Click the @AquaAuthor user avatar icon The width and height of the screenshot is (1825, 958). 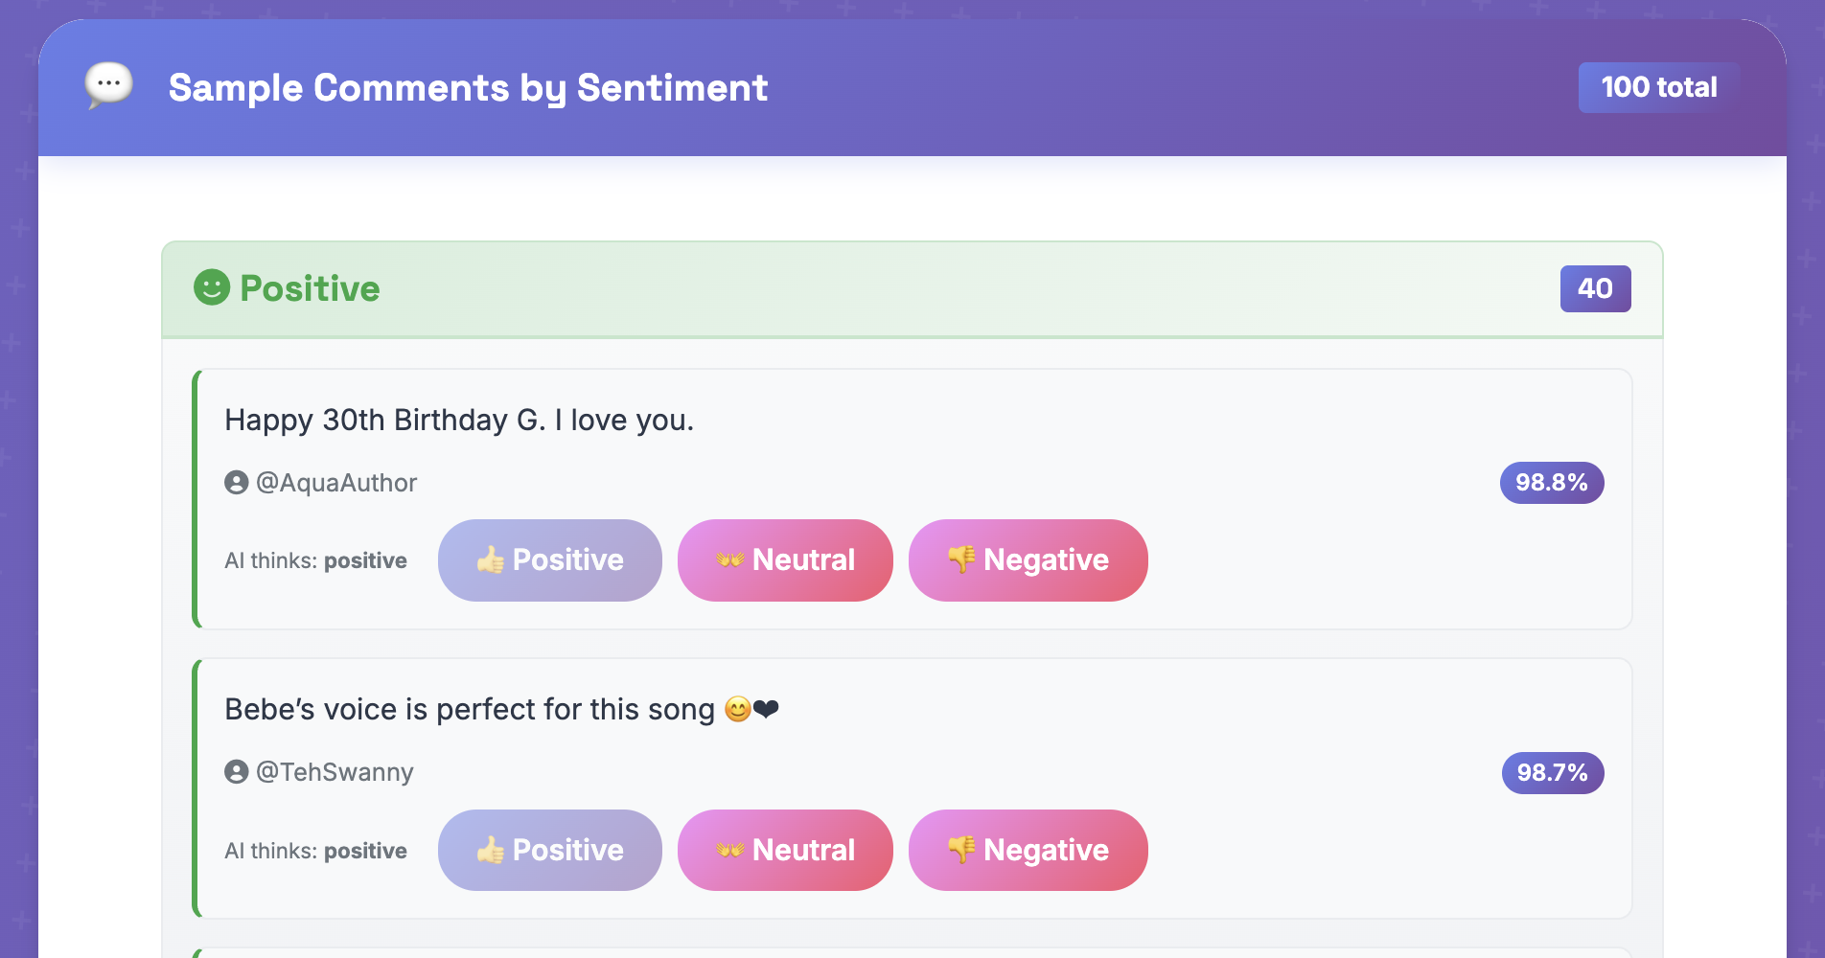pos(237,482)
